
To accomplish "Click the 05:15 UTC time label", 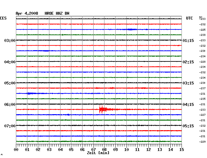I will pos(188,126).
